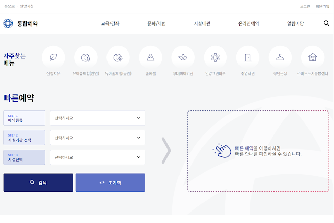Open the 시설대관 menu
The height and width of the screenshot is (223, 334).
tap(202, 23)
